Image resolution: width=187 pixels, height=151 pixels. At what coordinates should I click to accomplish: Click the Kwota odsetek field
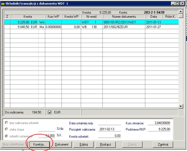point(109,135)
